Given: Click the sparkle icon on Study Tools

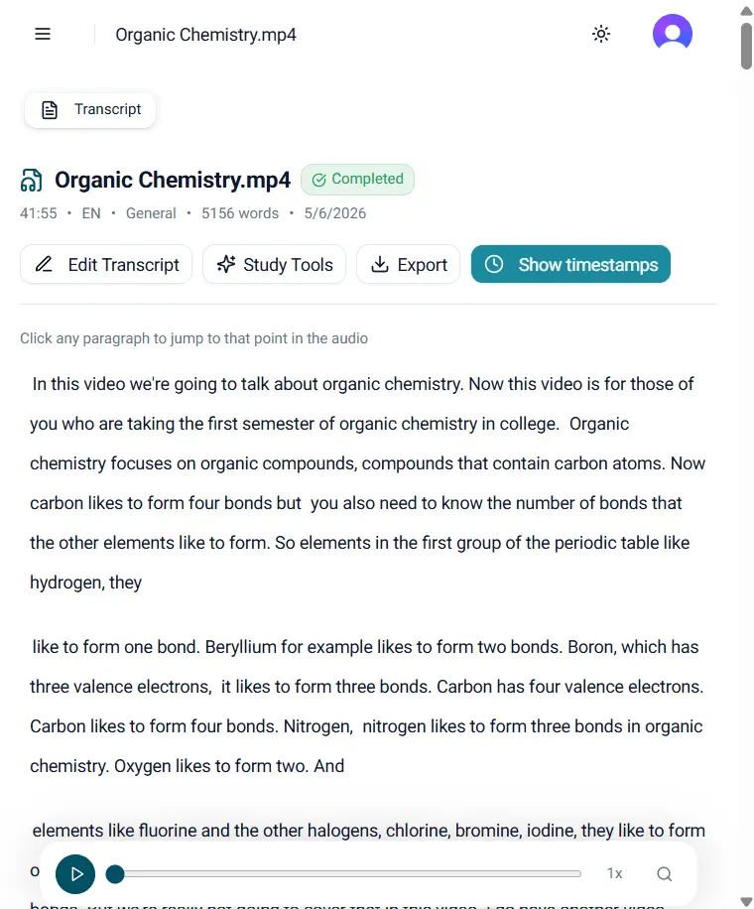Looking at the screenshot, I should coord(226,264).
